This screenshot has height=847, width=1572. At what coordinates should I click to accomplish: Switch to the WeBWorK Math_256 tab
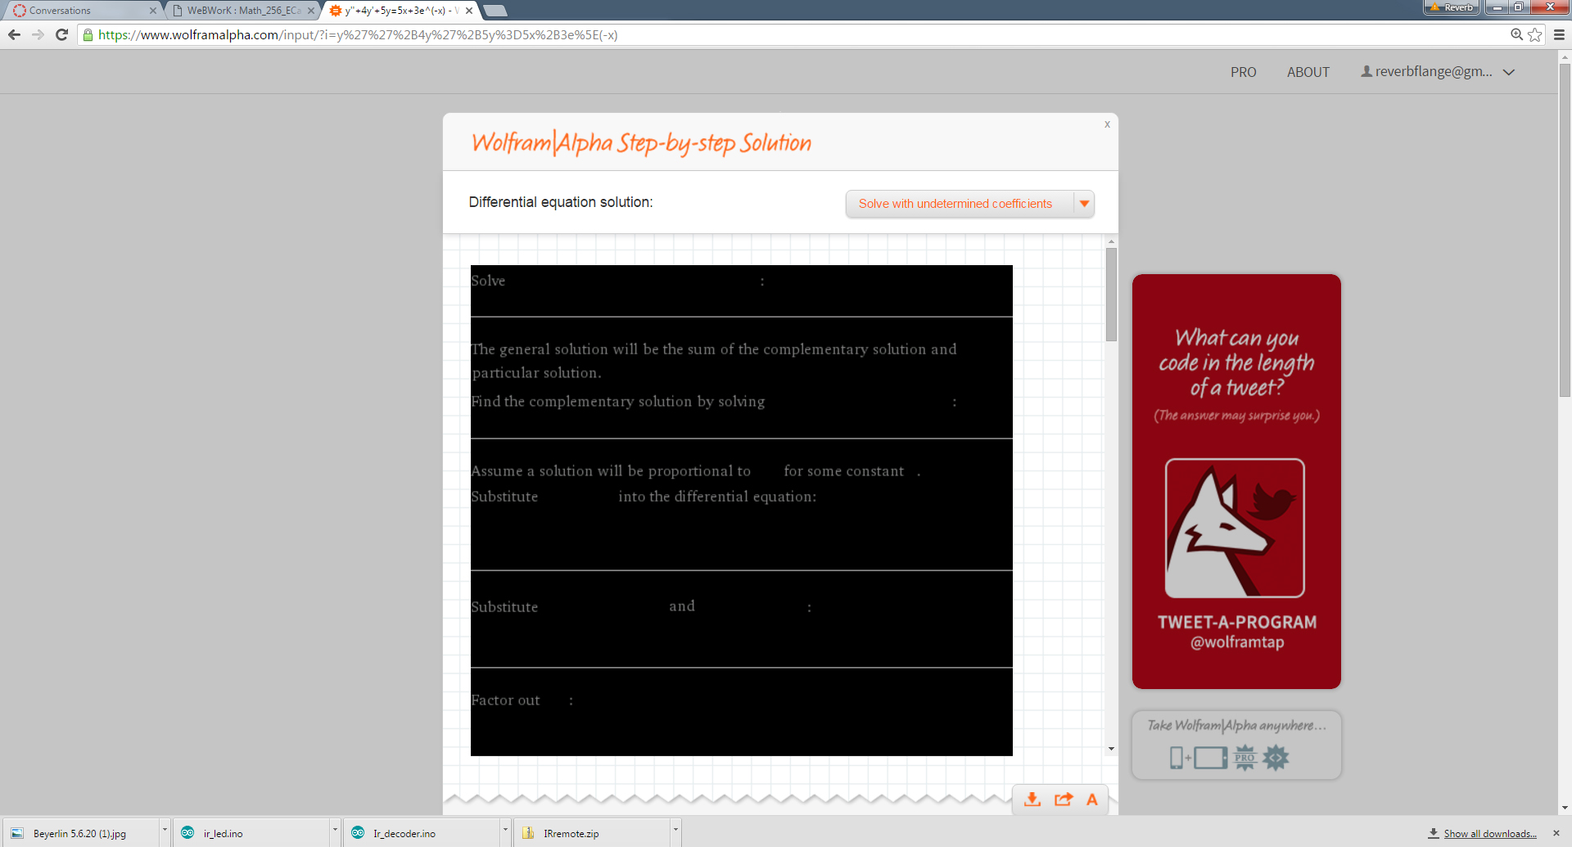[x=242, y=11]
